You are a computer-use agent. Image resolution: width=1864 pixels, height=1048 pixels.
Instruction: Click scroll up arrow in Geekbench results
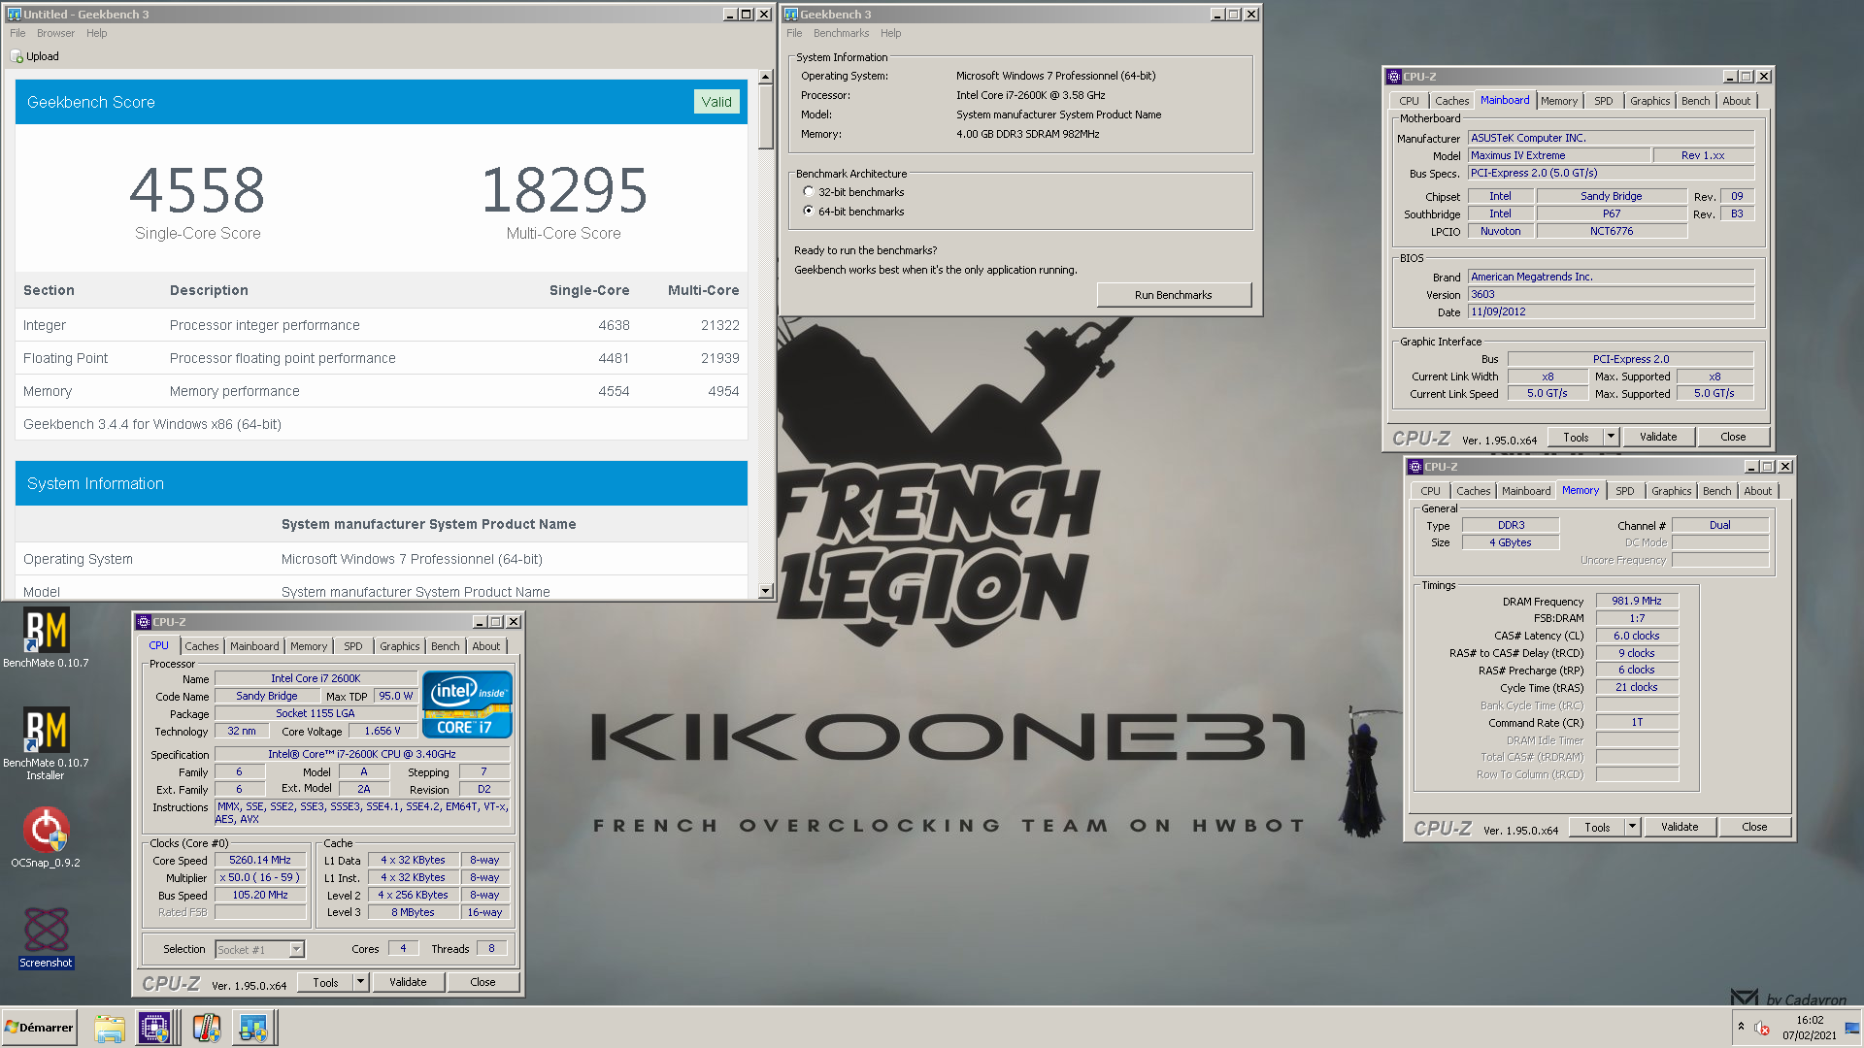pyautogui.click(x=765, y=77)
